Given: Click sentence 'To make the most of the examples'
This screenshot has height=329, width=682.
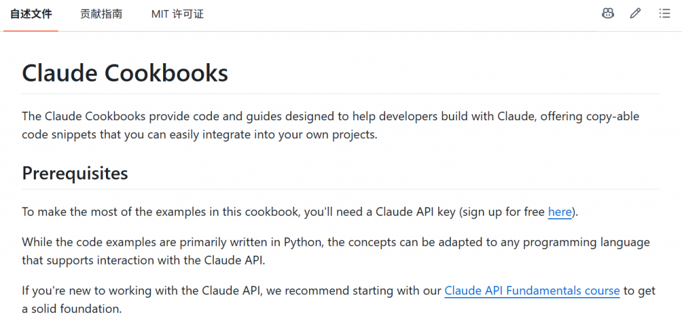Looking at the screenshot, I should pyautogui.click(x=300, y=212).
